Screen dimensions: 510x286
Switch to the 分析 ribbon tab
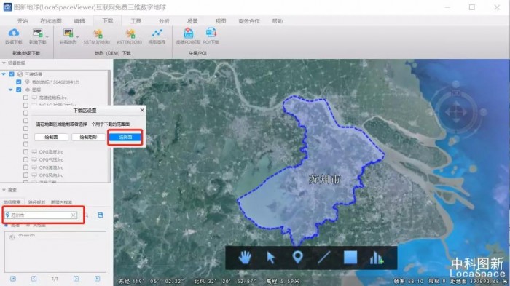[164, 21]
